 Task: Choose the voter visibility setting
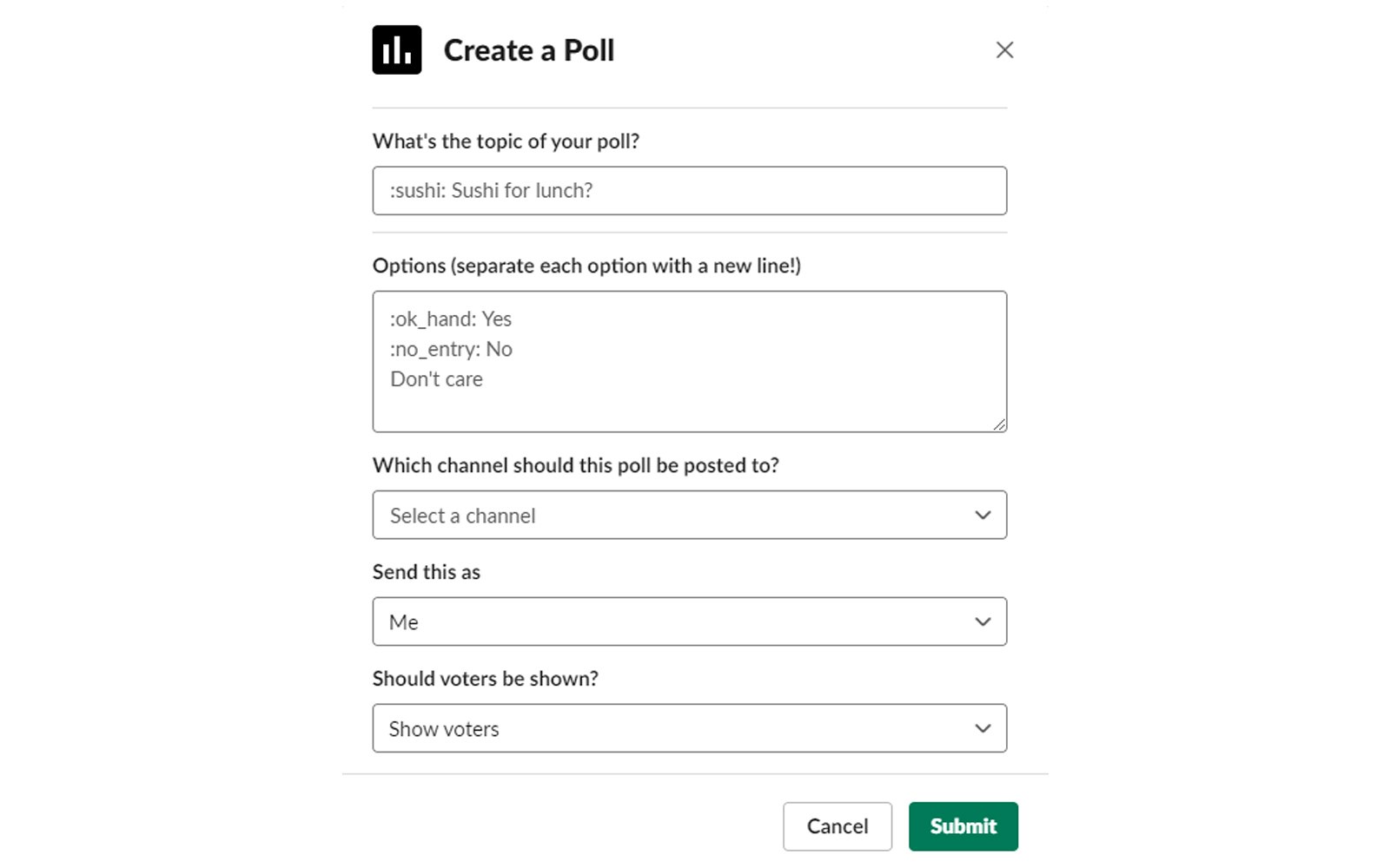689,727
